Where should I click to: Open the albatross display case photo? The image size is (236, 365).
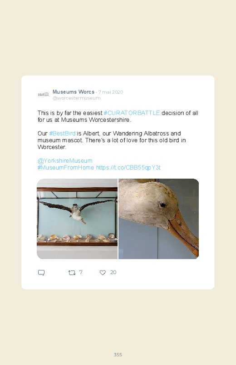(77, 219)
